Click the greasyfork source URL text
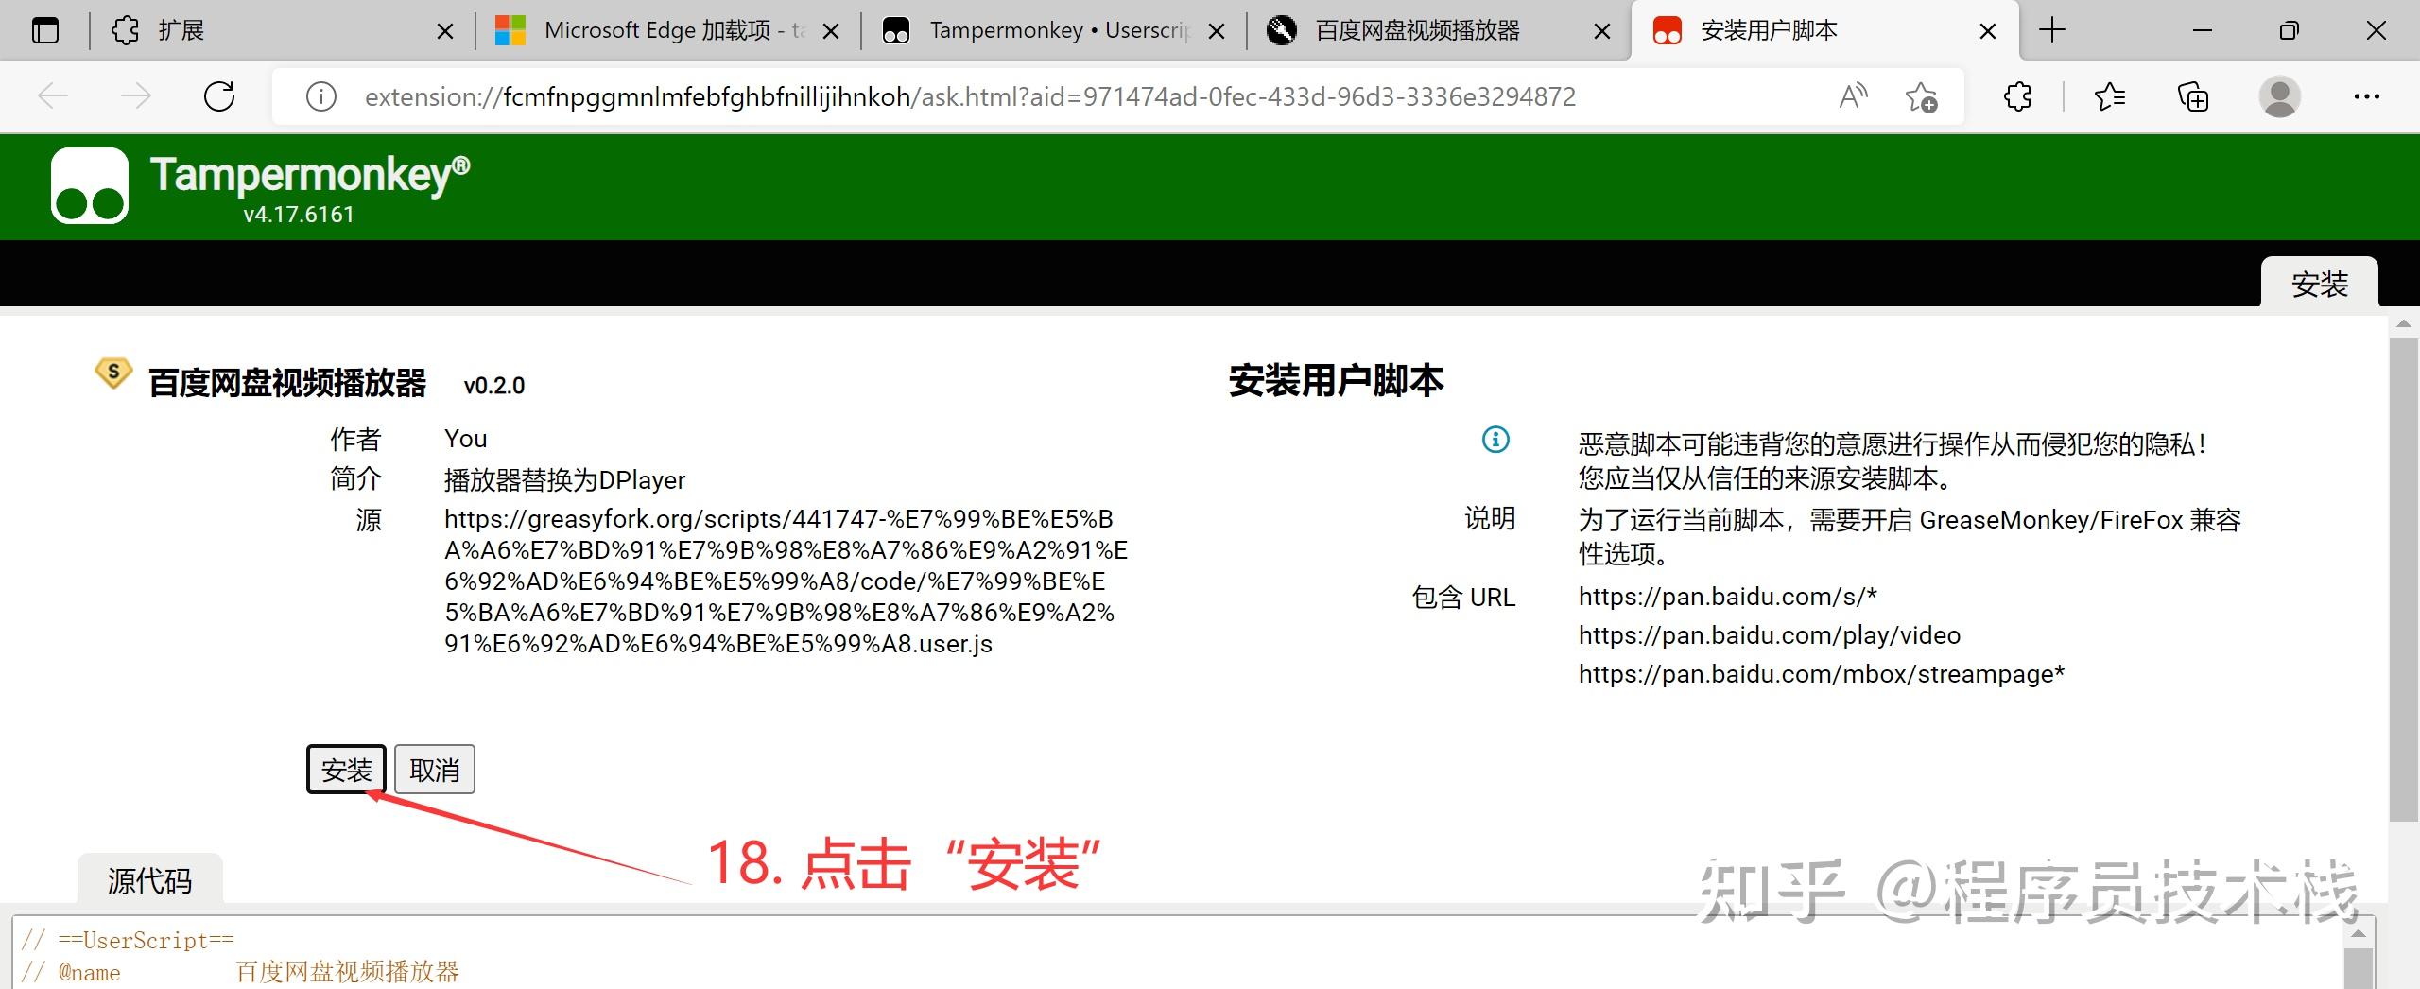This screenshot has width=2420, height=989. 786,581
